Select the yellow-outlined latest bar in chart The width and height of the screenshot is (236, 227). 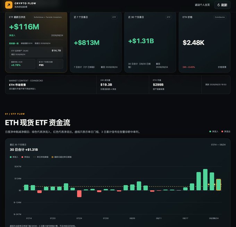(218, 185)
